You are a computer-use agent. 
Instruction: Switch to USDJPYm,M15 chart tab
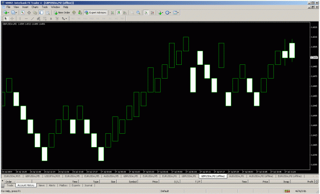pos(52,176)
